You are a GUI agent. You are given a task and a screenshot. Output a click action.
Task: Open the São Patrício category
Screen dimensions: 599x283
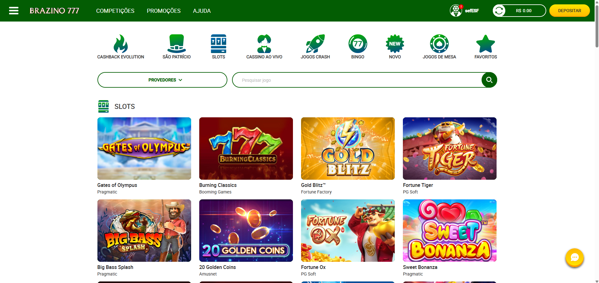point(177,44)
